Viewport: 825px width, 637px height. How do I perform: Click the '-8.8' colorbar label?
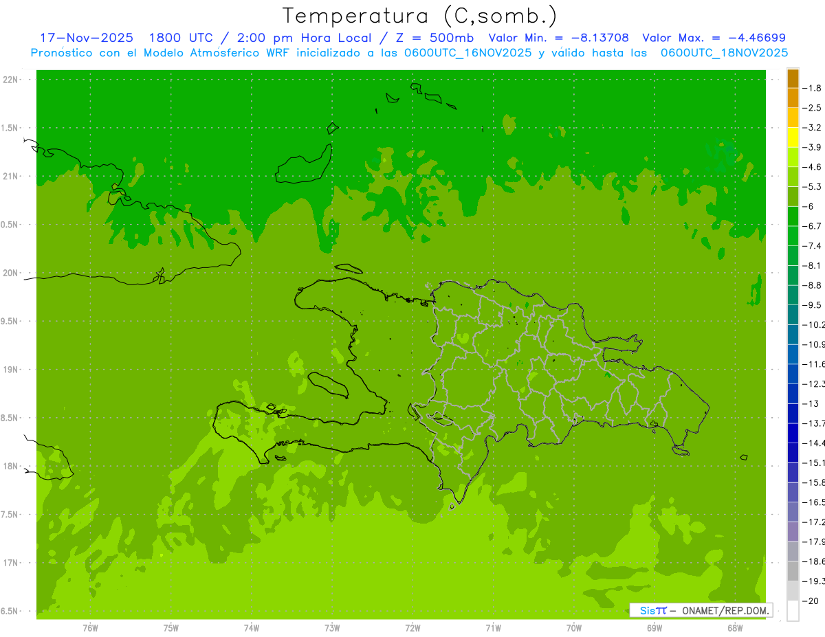click(813, 285)
